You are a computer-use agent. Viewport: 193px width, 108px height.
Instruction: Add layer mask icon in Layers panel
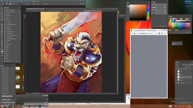point(182,103)
